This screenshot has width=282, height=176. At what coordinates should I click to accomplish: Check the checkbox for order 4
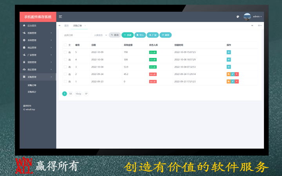pos(65,59)
